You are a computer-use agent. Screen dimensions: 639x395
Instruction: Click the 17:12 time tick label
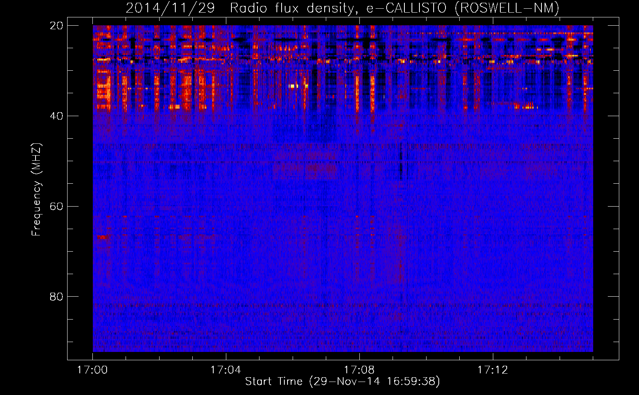[x=492, y=370]
